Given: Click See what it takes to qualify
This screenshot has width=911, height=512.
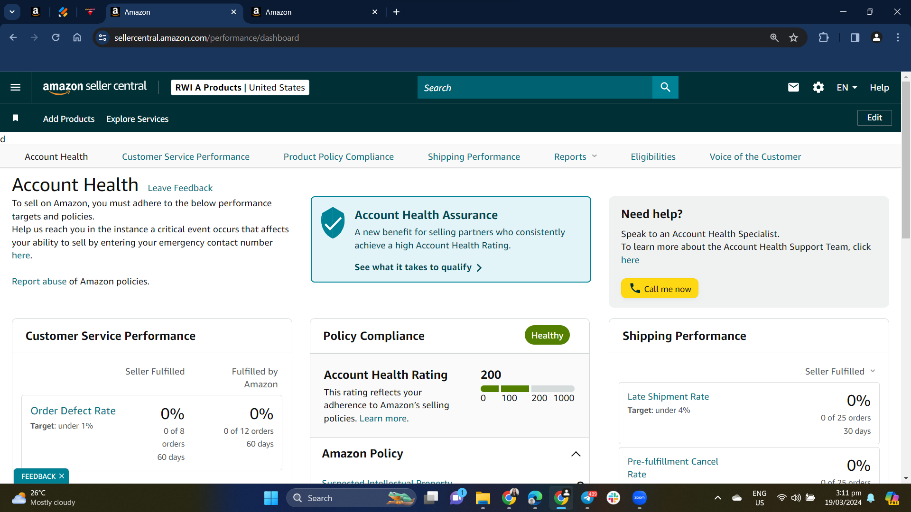Looking at the screenshot, I should click(418, 267).
